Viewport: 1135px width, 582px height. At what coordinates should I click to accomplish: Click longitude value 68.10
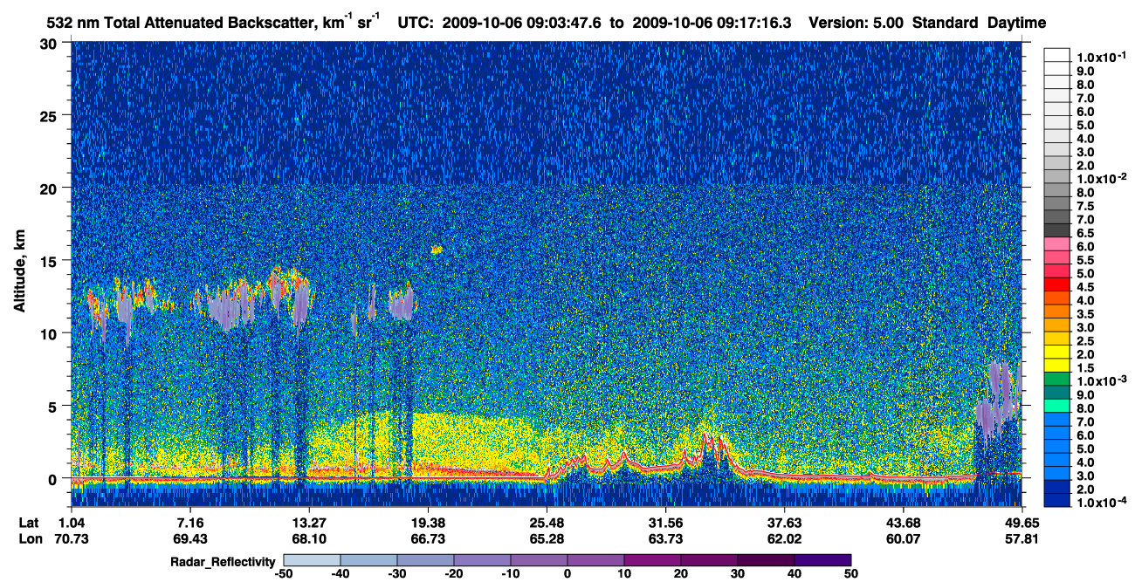(307, 538)
